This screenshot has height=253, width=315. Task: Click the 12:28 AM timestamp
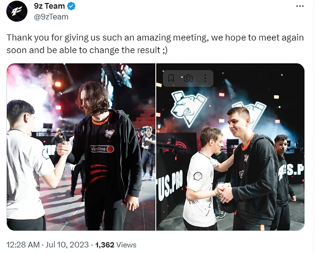(23, 244)
